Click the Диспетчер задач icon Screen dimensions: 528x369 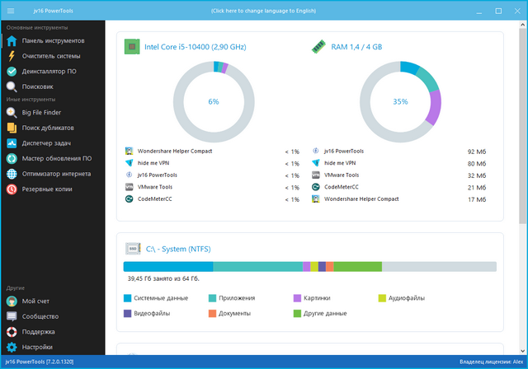[x=12, y=142]
